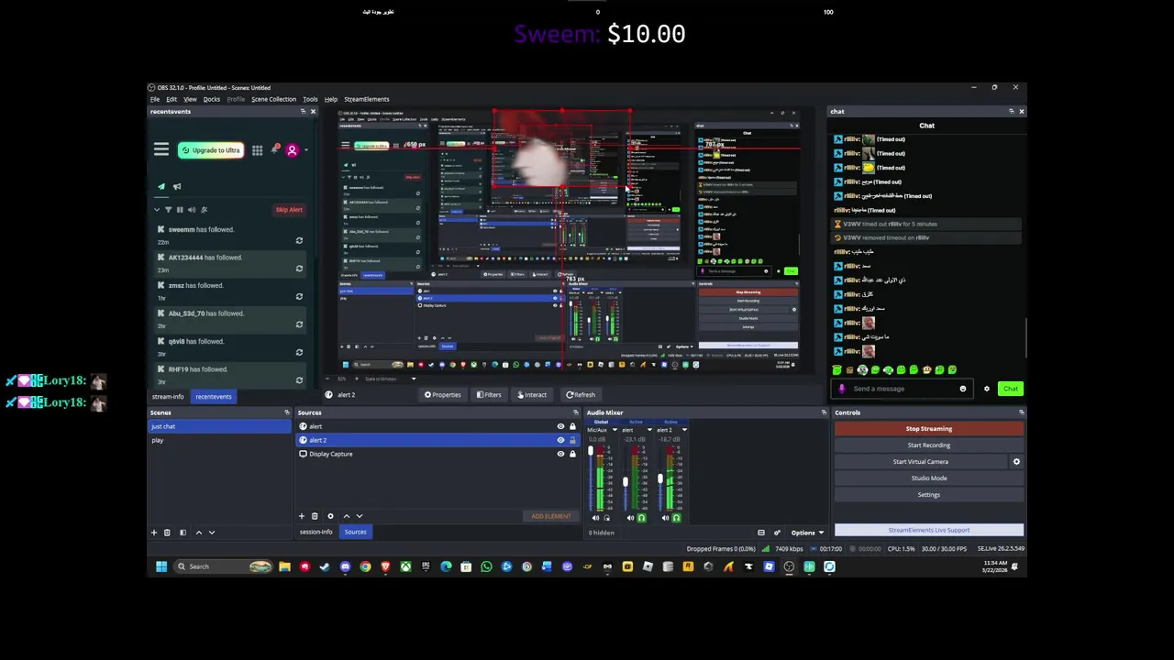1174x660 pixels.
Task: Pop out the Scenes dock
Action: [287, 412]
